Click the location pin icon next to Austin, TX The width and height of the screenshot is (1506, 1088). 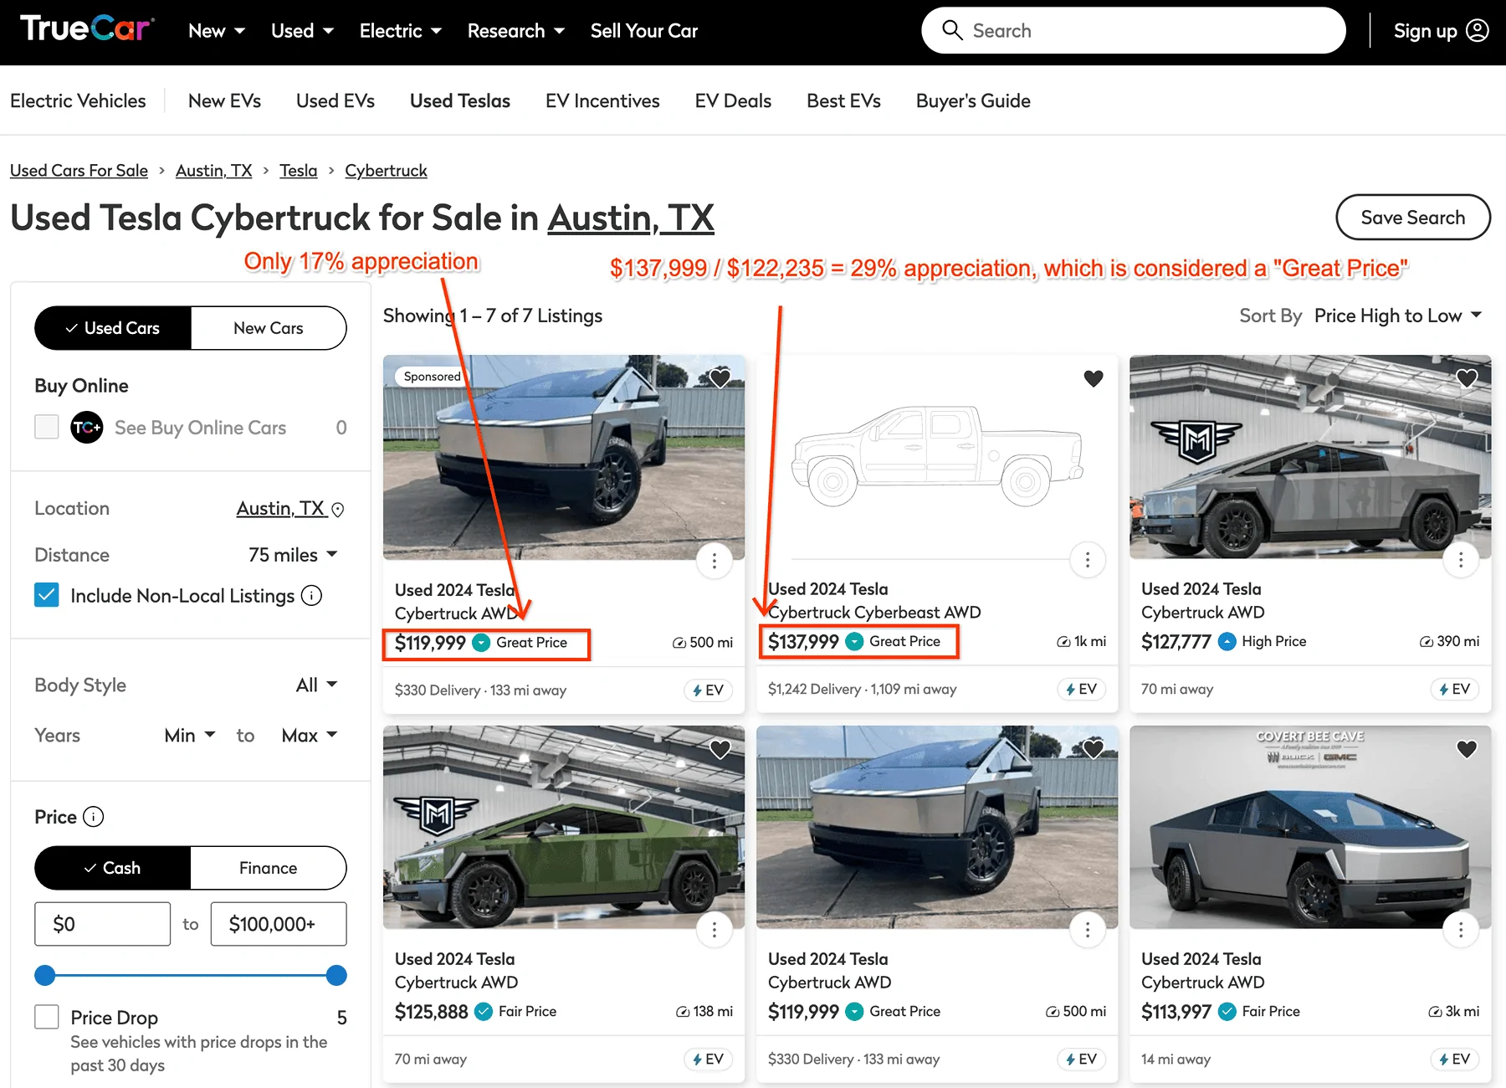(338, 510)
